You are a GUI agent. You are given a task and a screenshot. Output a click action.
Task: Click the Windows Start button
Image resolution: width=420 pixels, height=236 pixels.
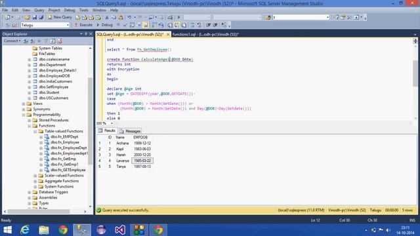[7, 229]
